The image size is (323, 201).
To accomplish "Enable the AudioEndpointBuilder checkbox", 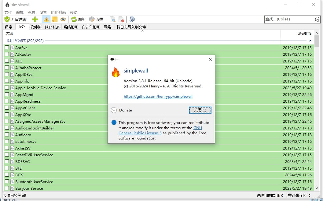I will pyautogui.click(x=7, y=128).
